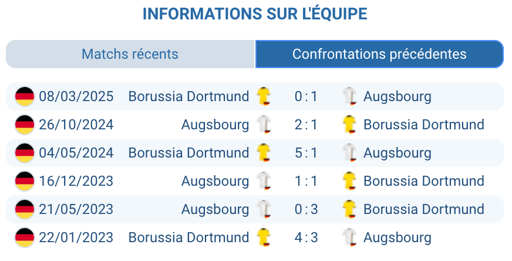This screenshot has height=261, width=512.
Task: Click Augsbourg team name in 16/12/2023 row
Action: [215, 181]
